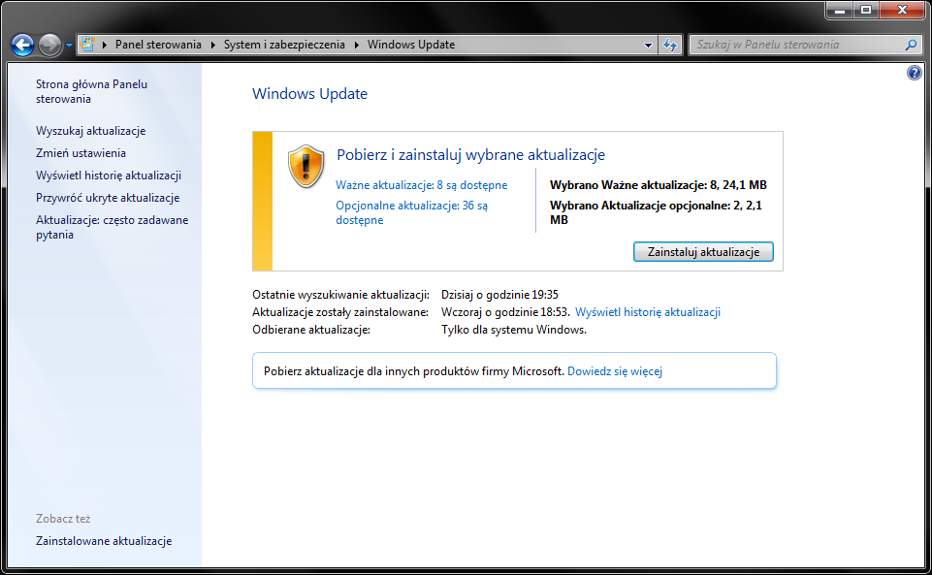Click the Back navigation arrow
The height and width of the screenshot is (575, 932).
coord(22,45)
